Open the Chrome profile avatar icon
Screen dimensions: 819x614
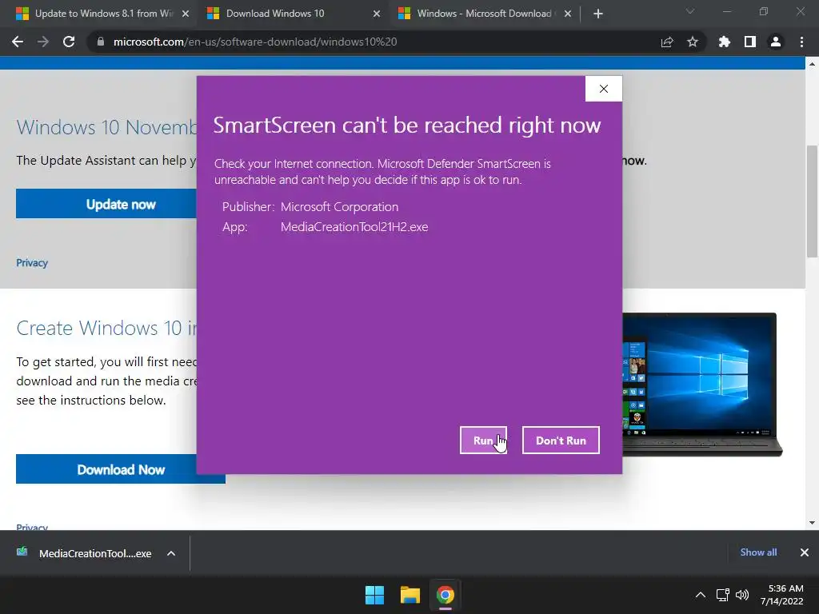776,42
